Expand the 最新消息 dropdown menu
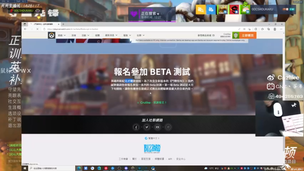Viewport: 304px width, 171px height. coord(111,35)
